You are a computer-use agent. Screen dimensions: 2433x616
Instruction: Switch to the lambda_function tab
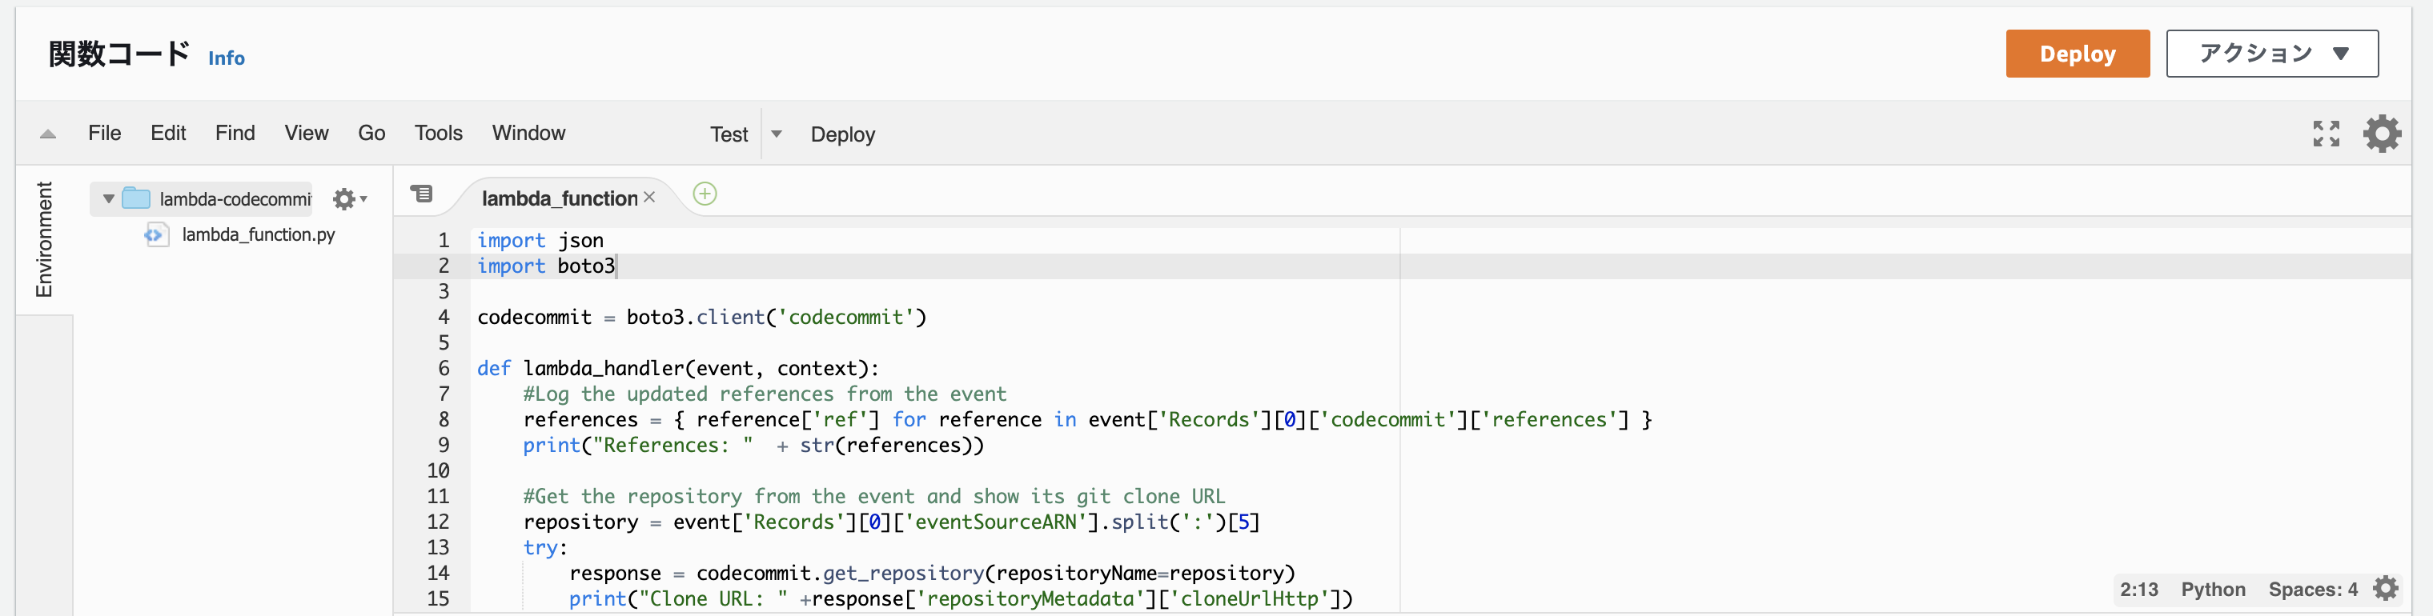pyautogui.click(x=559, y=198)
